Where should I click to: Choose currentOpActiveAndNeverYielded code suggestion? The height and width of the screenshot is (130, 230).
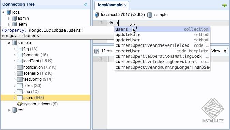pyautogui.click(x=162, y=45)
